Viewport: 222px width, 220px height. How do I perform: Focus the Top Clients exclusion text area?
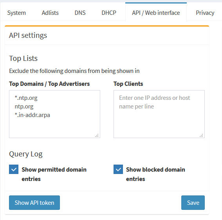click(x=159, y=114)
